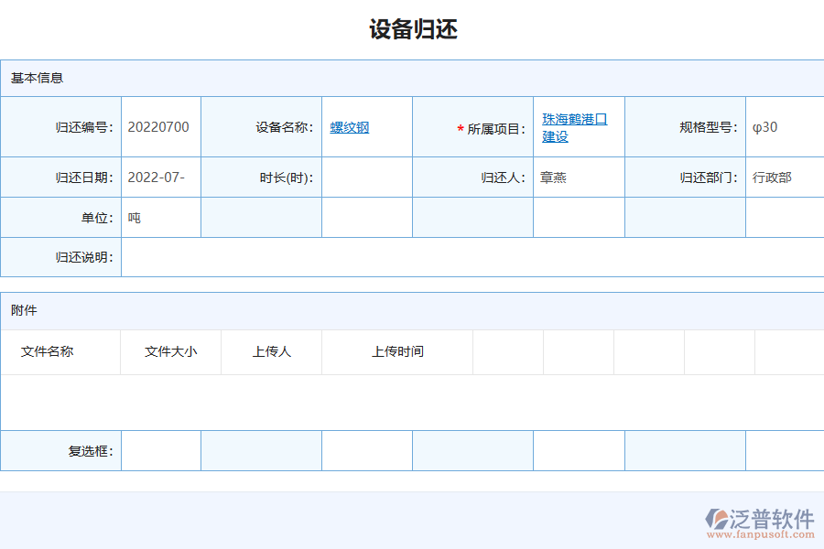Image resolution: width=824 pixels, height=549 pixels.
Task: Collapse the 附件 section header
Action: [x=23, y=311]
